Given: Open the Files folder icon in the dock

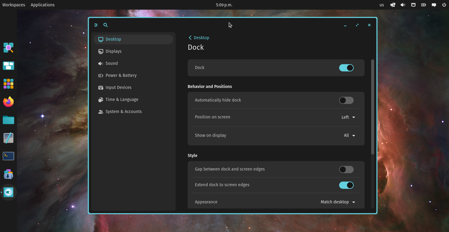Looking at the screenshot, I should (8, 120).
